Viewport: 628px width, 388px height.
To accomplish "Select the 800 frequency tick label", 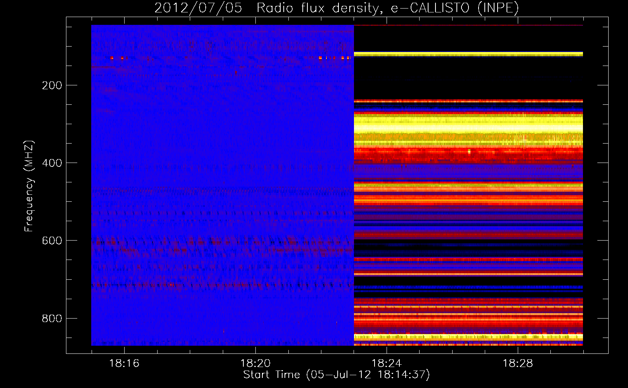I will pyautogui.click(x=52, y=319).
